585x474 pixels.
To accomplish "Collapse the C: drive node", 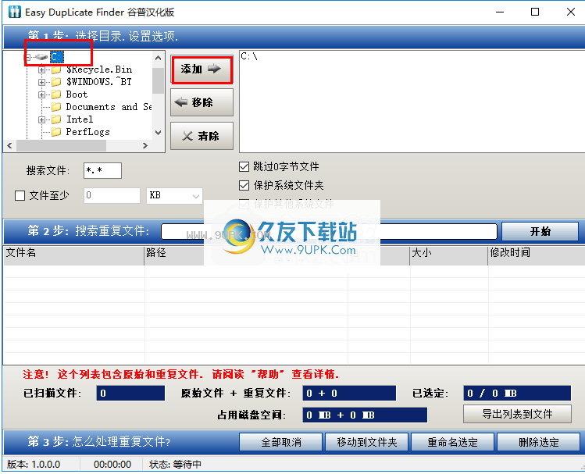I will pyautogui.click(x=27, y=57).
